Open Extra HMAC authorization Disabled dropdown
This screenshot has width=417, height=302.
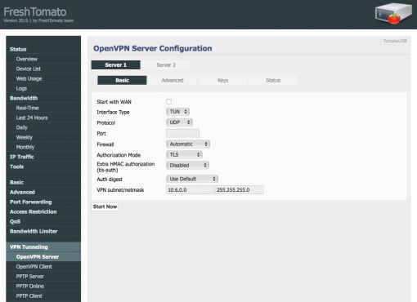tap(187, 165)
